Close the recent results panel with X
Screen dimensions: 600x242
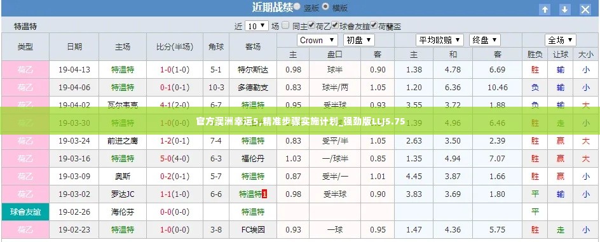click(585, 10)
